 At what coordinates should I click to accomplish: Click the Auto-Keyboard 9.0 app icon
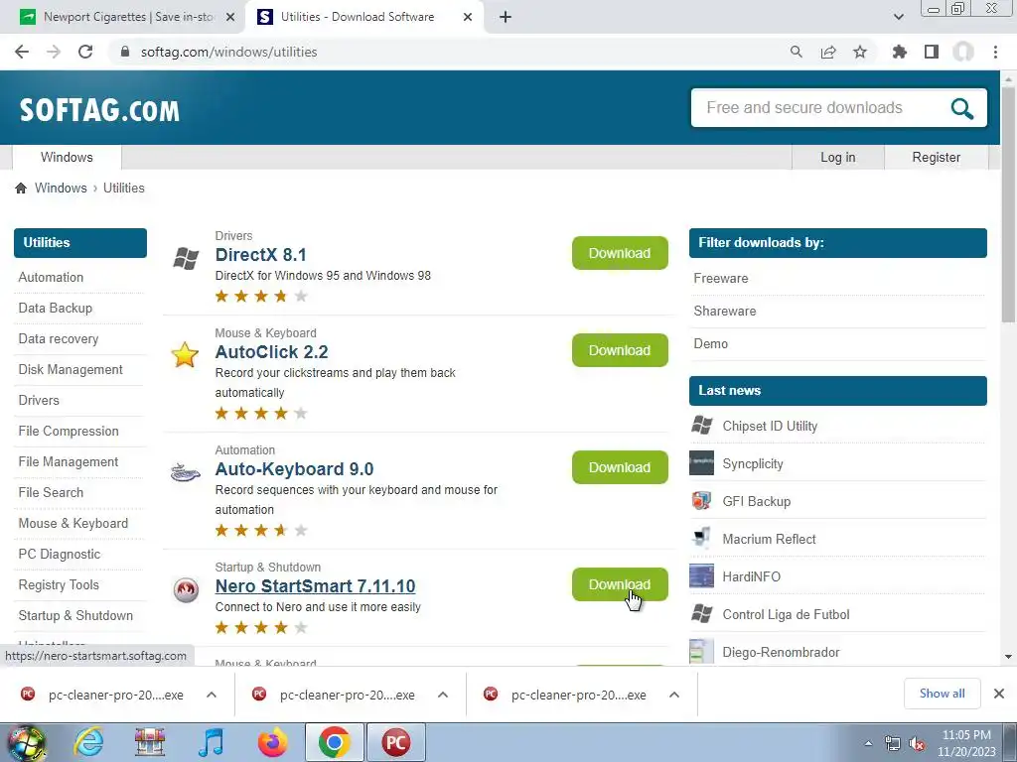[186, 472]
